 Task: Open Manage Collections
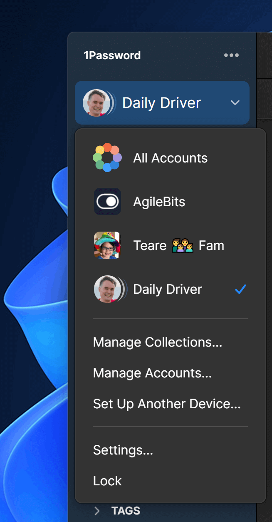(158, 342)
